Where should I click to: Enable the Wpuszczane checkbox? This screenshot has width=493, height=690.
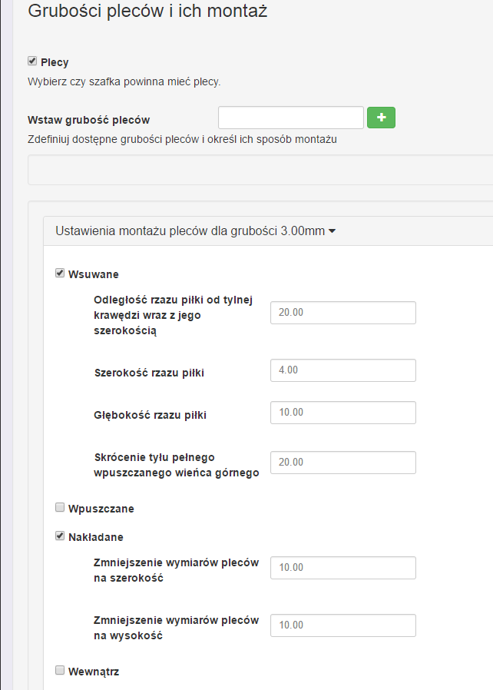click(60, 507)
